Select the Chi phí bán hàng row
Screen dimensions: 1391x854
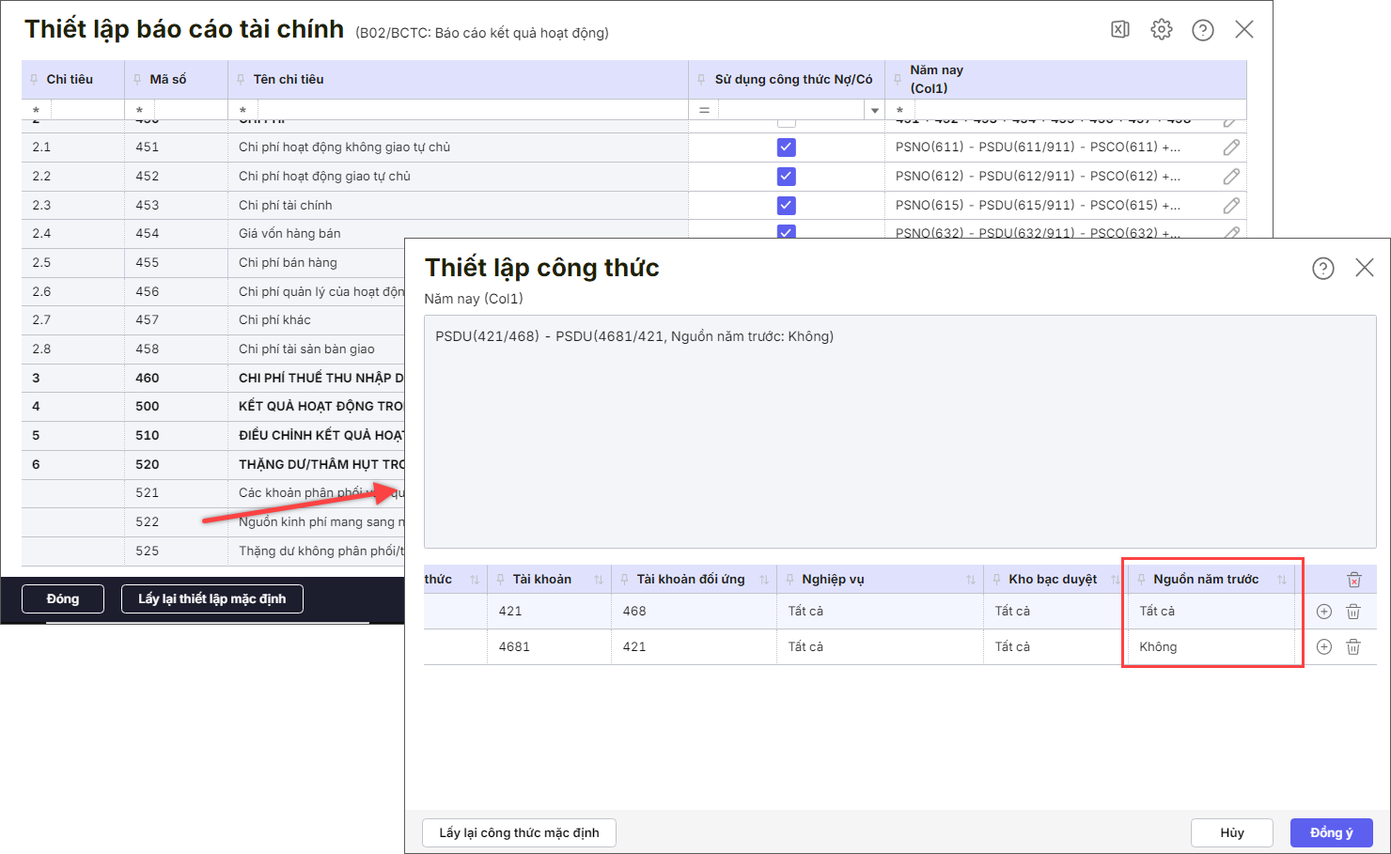point(213,263)
